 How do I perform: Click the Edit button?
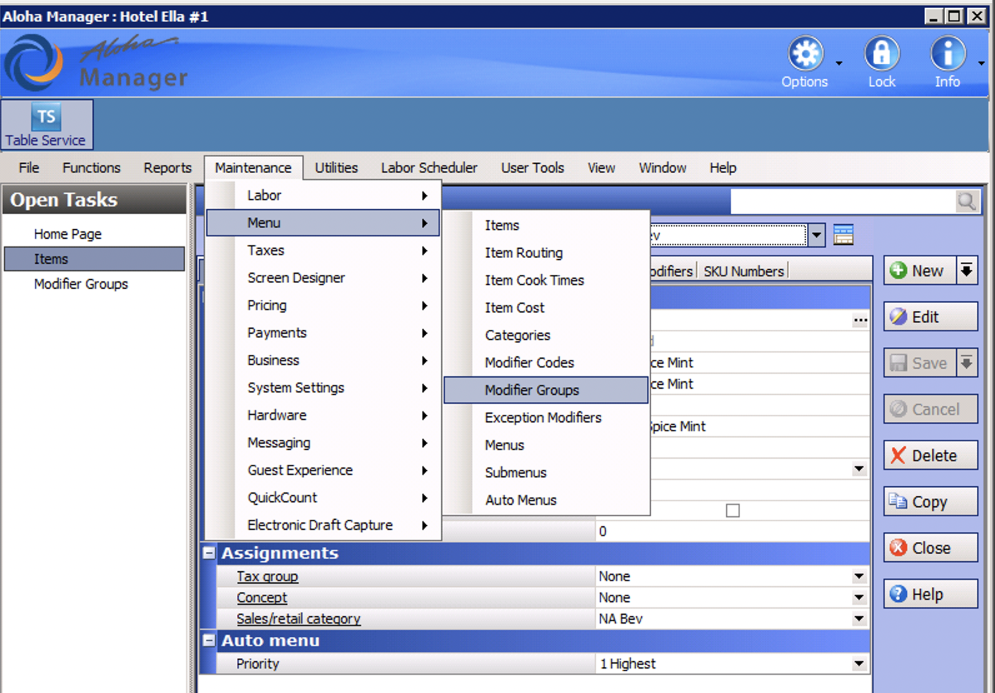[x=931, y=317]
